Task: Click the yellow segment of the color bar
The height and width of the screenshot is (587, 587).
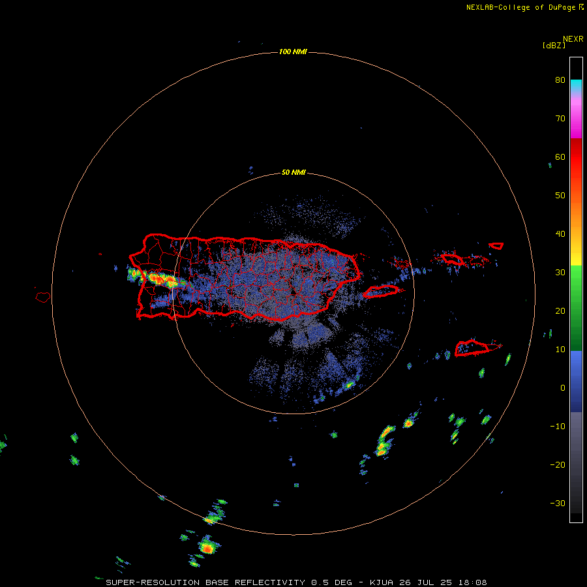Action: [576, 258]
